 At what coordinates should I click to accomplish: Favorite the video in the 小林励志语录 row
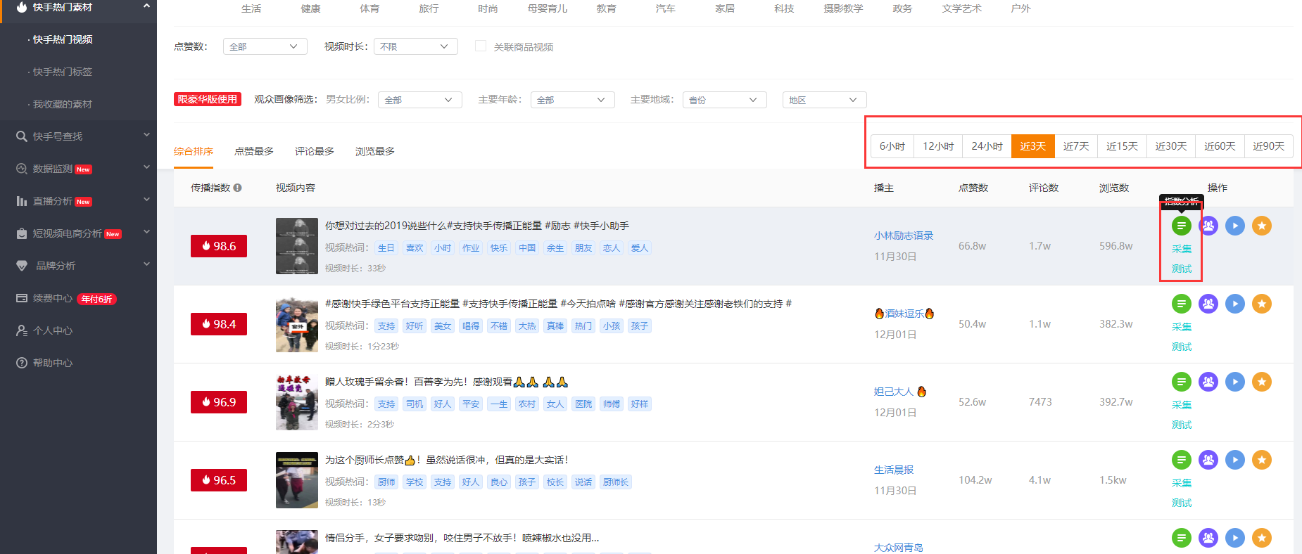point(1262,226)
